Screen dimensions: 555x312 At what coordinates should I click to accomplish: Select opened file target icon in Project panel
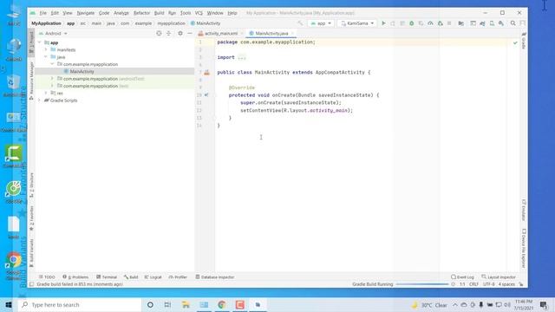click(x=159, y=33)
